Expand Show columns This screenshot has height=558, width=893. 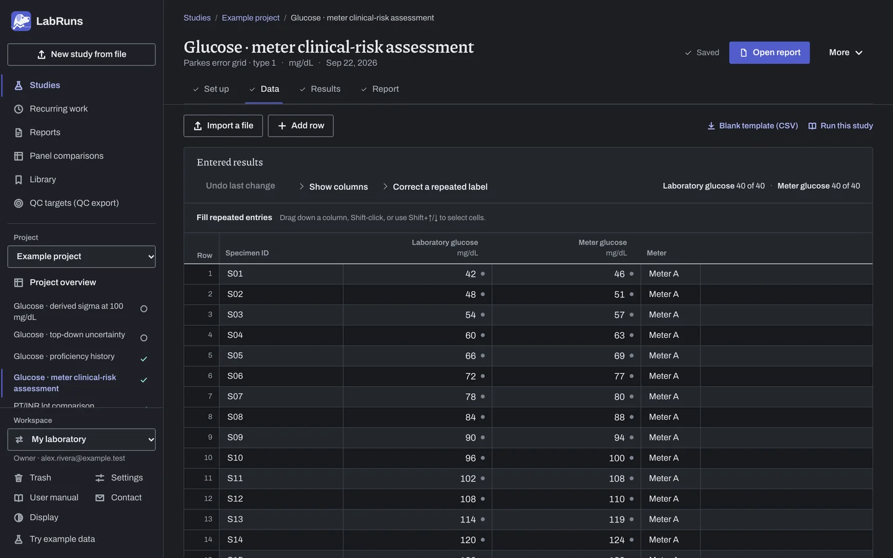point(333,187)
